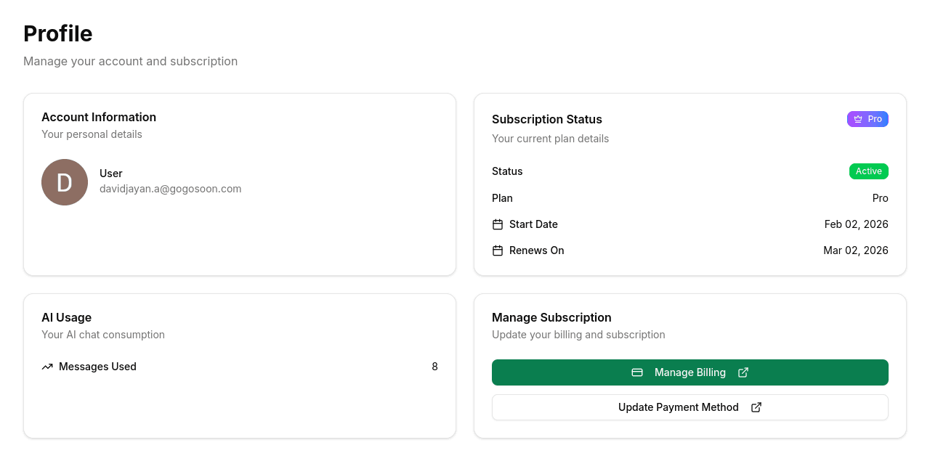Click the Profile page heading

(58, 34)
